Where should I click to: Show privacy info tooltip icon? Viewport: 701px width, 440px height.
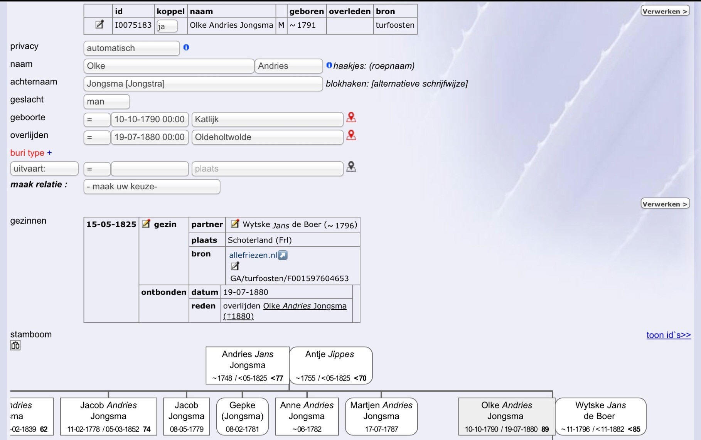point(186,47)
